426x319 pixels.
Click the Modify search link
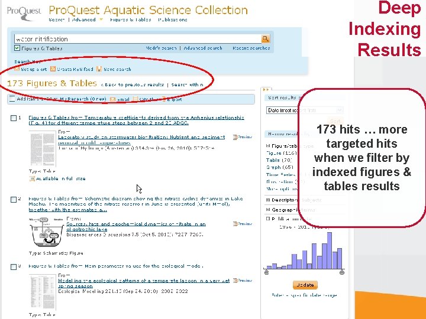[162, 48]
